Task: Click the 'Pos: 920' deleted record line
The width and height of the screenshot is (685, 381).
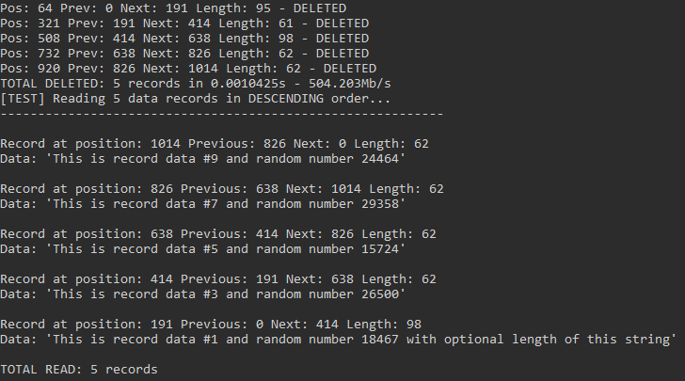Action: [188, 69]
